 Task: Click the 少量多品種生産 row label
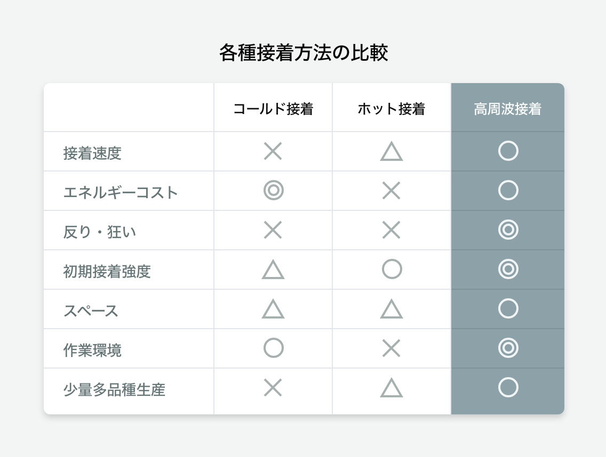click(114, 390)
